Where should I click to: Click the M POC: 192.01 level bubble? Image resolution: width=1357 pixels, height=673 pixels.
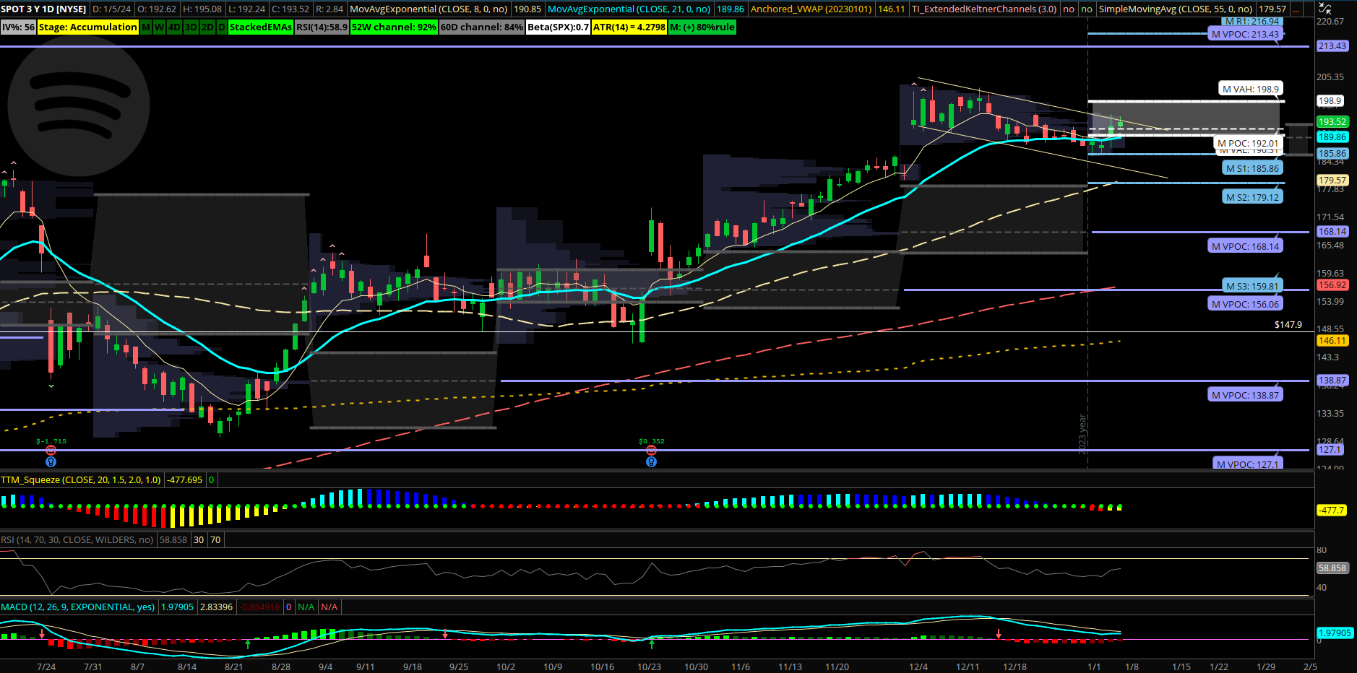(x=1247, y=143)
